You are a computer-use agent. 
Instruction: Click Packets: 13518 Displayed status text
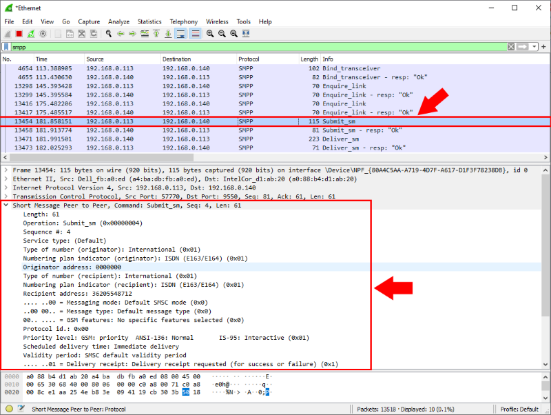click(x=406, y=409)
